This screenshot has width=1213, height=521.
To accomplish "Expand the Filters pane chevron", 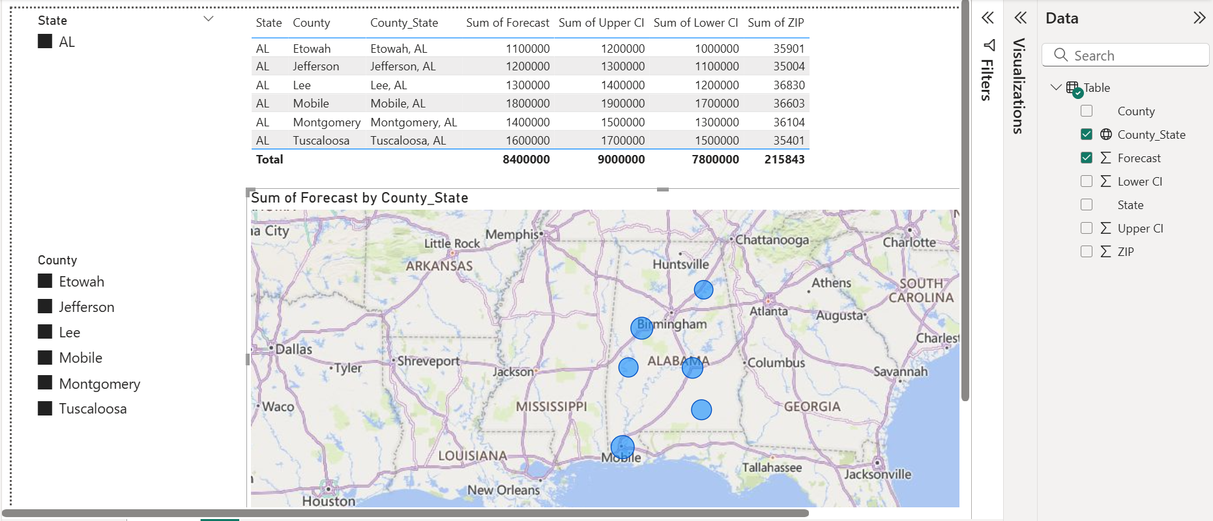I will click(x=987, y=18).
